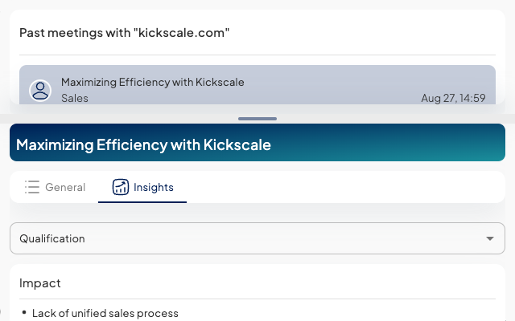Click the list icon on General tab
This screenshot has width=515, height=321.
[x=32, y=187]
